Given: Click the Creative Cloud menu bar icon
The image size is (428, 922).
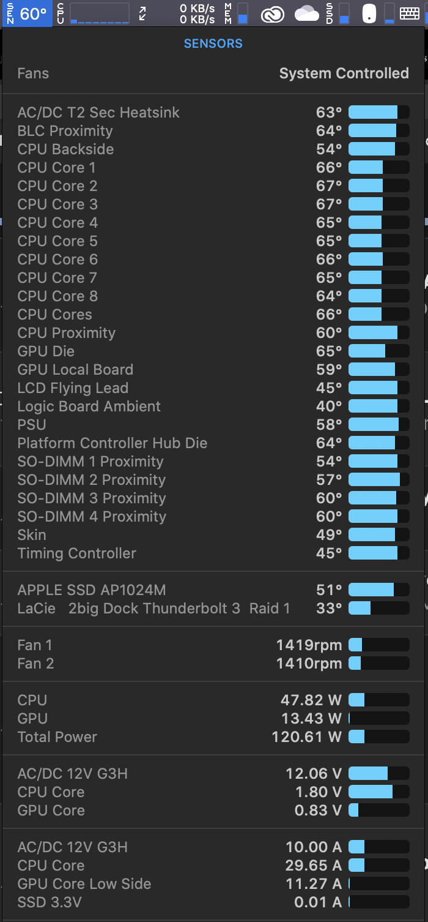Looking at the screenshot, I should tap(273, 14).
